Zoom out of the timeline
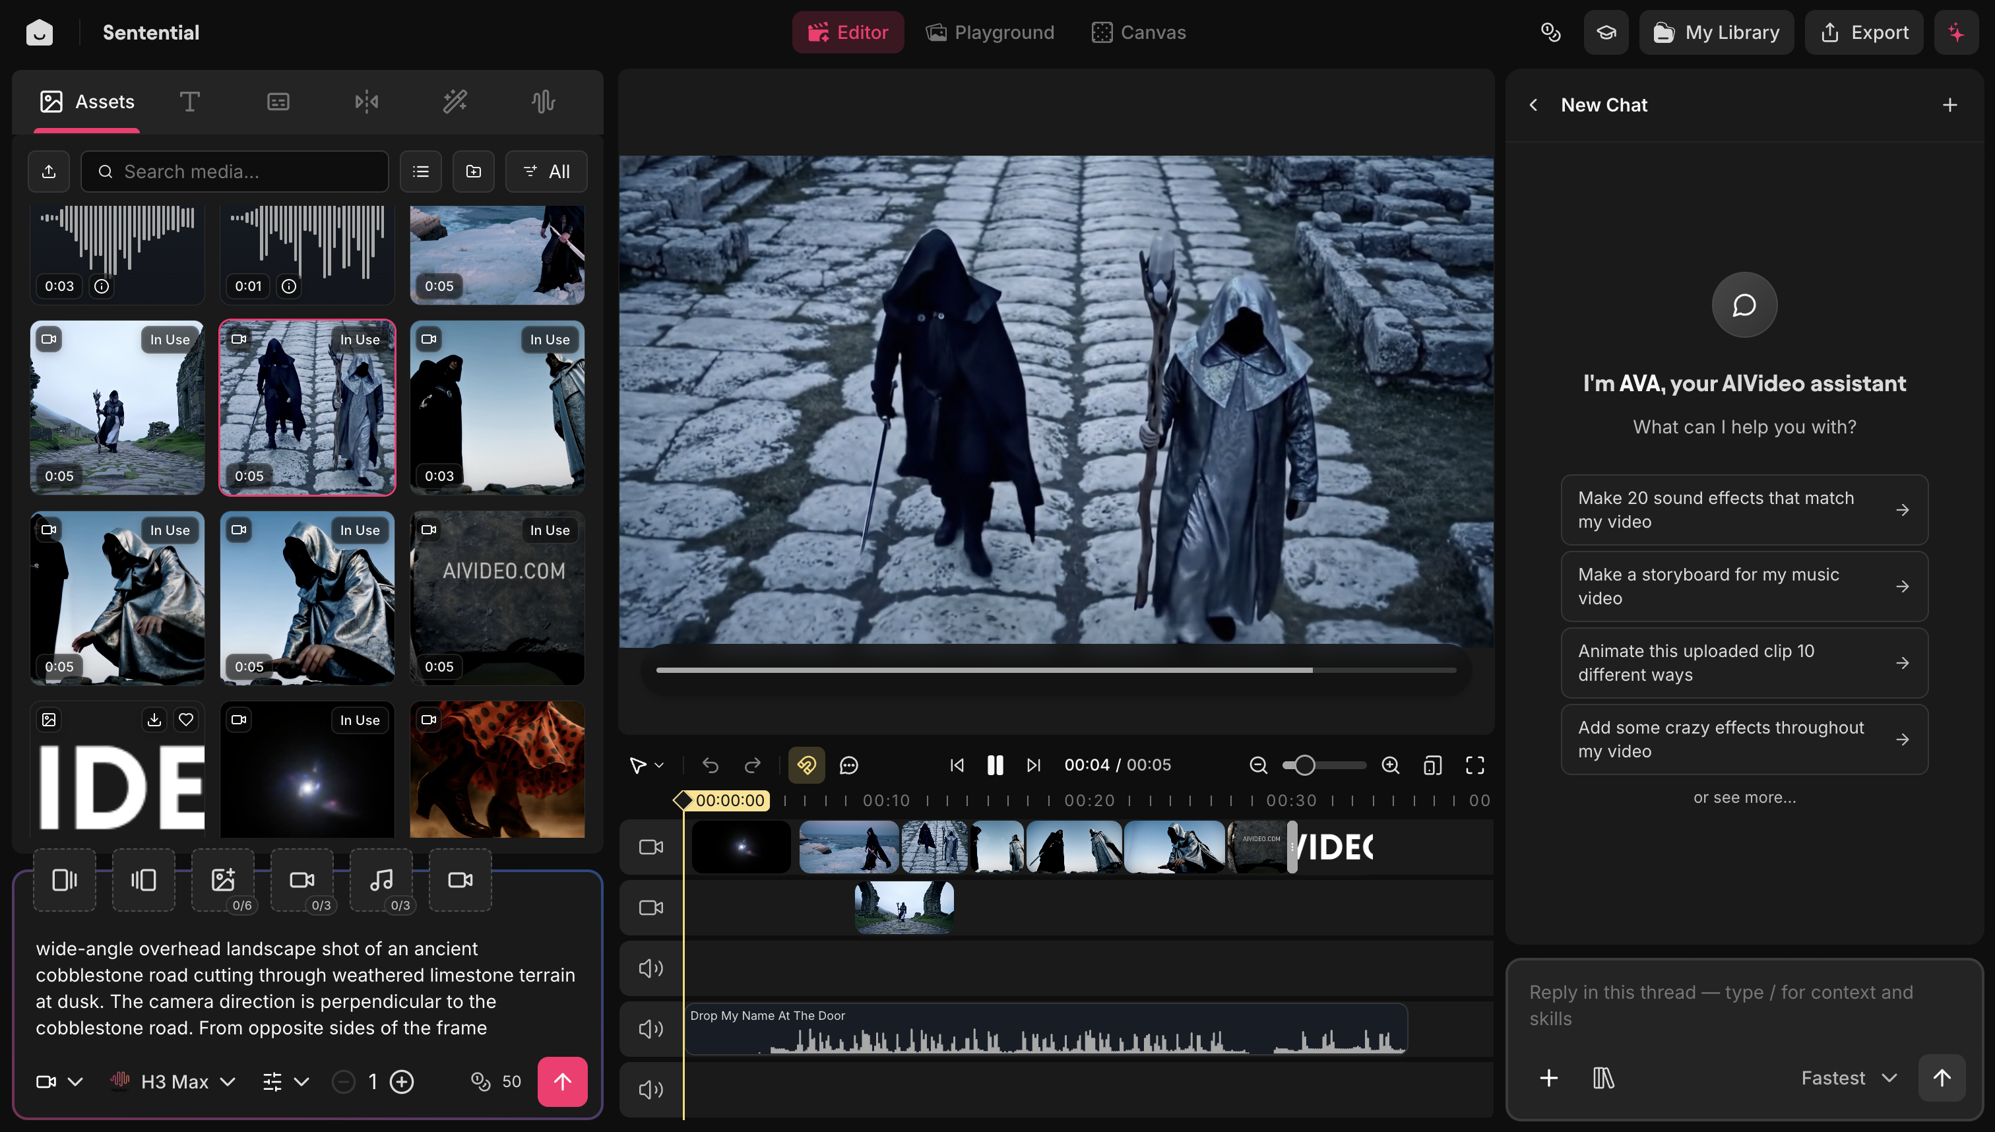This screenshot has height=1132, width=1995. [x=1258, y=765]
